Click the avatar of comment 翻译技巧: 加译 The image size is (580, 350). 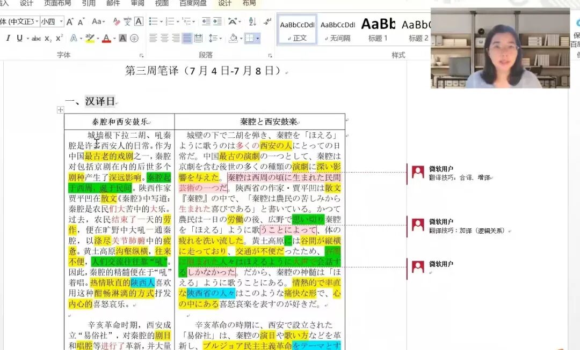click(418, 225)
